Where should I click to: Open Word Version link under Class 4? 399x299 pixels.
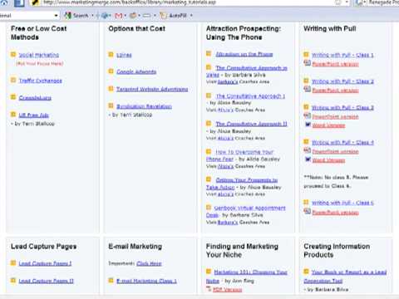point(328,160)
